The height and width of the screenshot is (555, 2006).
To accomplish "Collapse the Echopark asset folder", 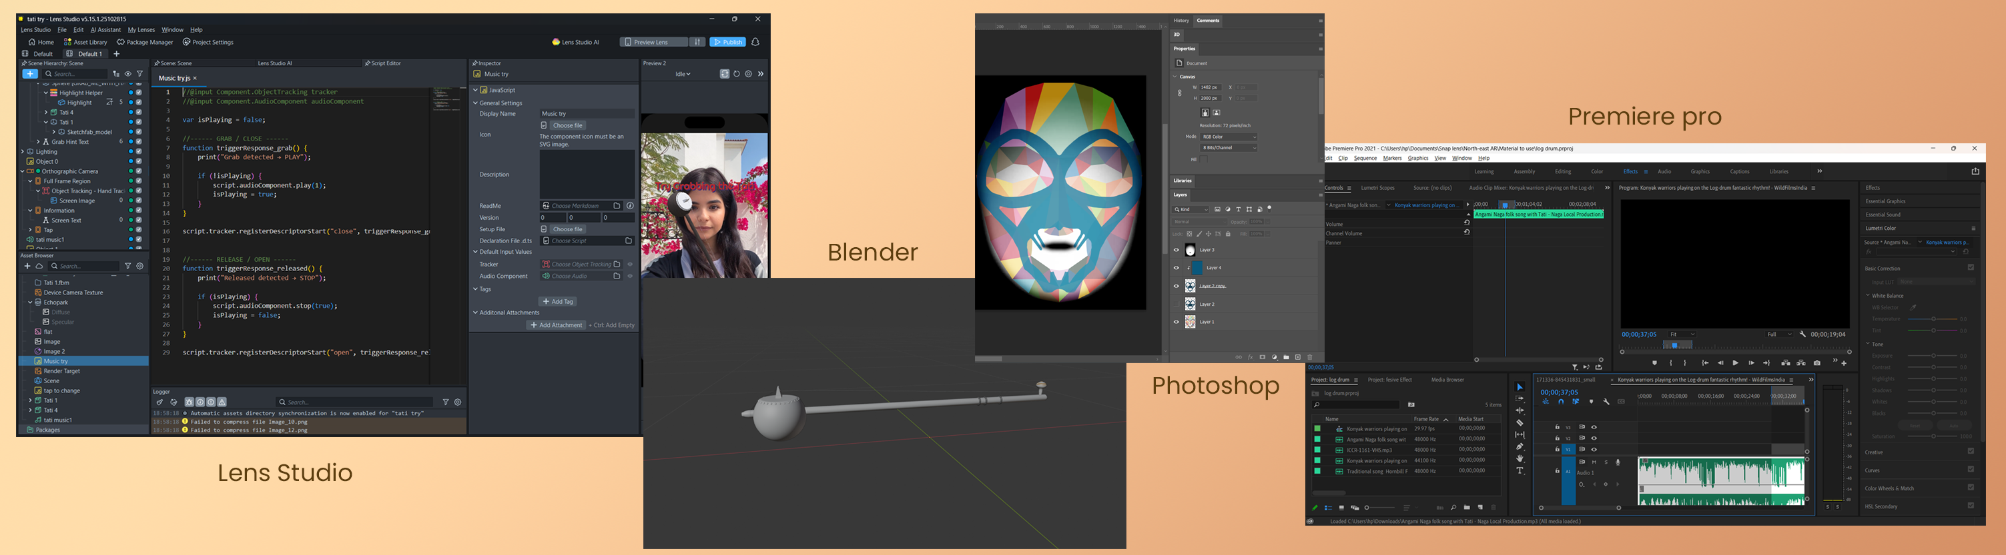I will click(x=31, y=302).
